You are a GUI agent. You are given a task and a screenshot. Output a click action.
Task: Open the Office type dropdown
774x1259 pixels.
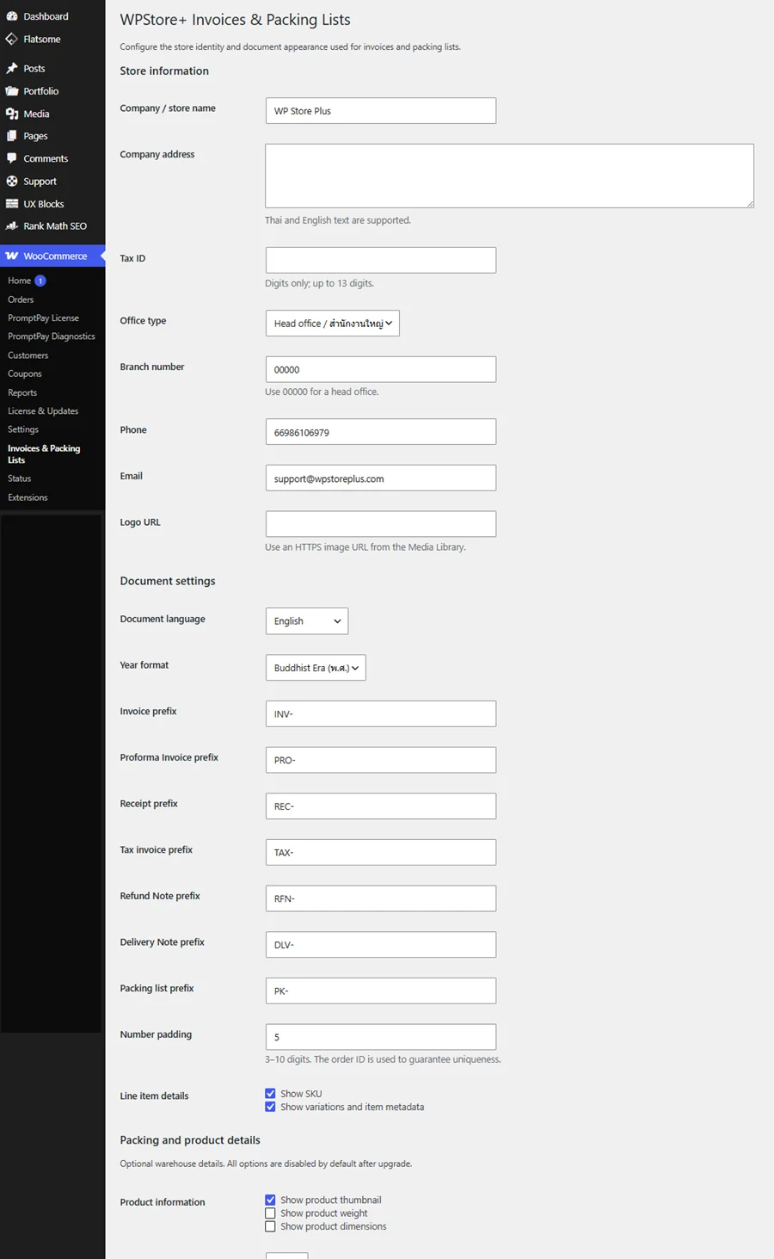(333, 323)
